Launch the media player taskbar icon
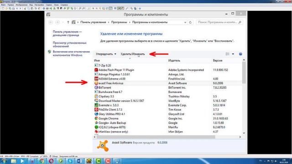292x164 pixels. (22, 161)
